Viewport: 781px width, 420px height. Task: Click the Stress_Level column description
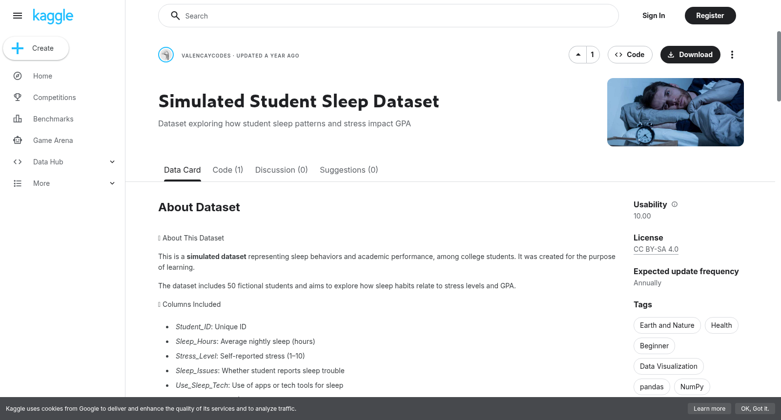[240, 356]
